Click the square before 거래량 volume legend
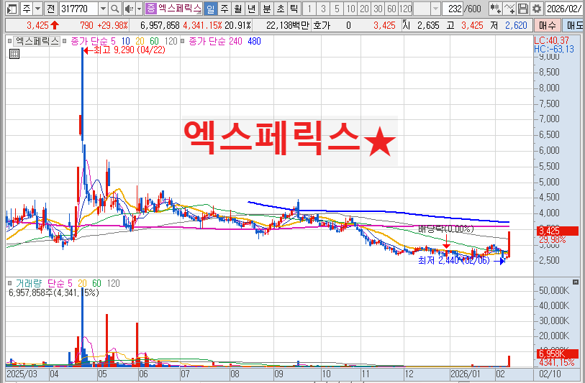The height and width of the screenshot is (383, 585). [9, 283]
